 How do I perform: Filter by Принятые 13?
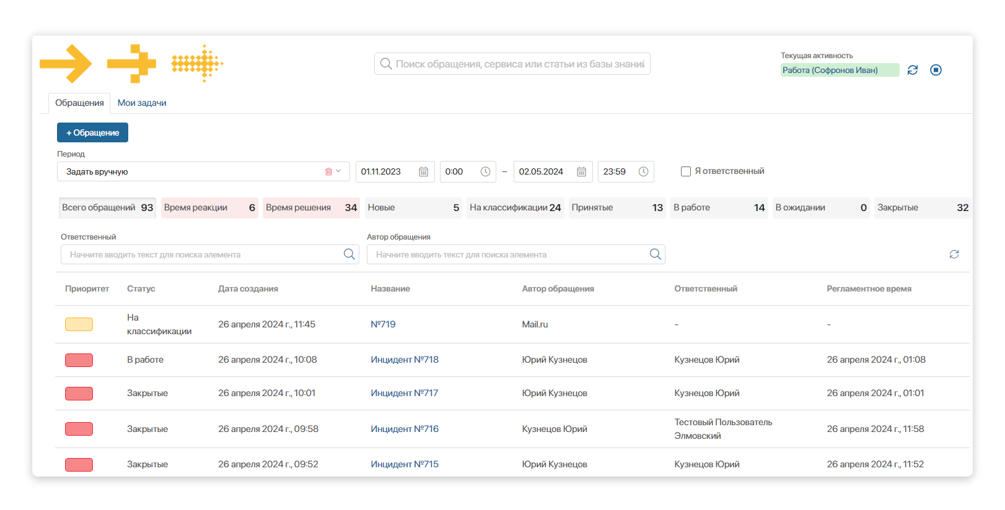coord(617,207)
